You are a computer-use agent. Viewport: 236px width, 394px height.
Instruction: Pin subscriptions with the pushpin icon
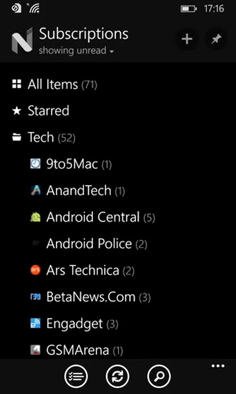point(216,39)
